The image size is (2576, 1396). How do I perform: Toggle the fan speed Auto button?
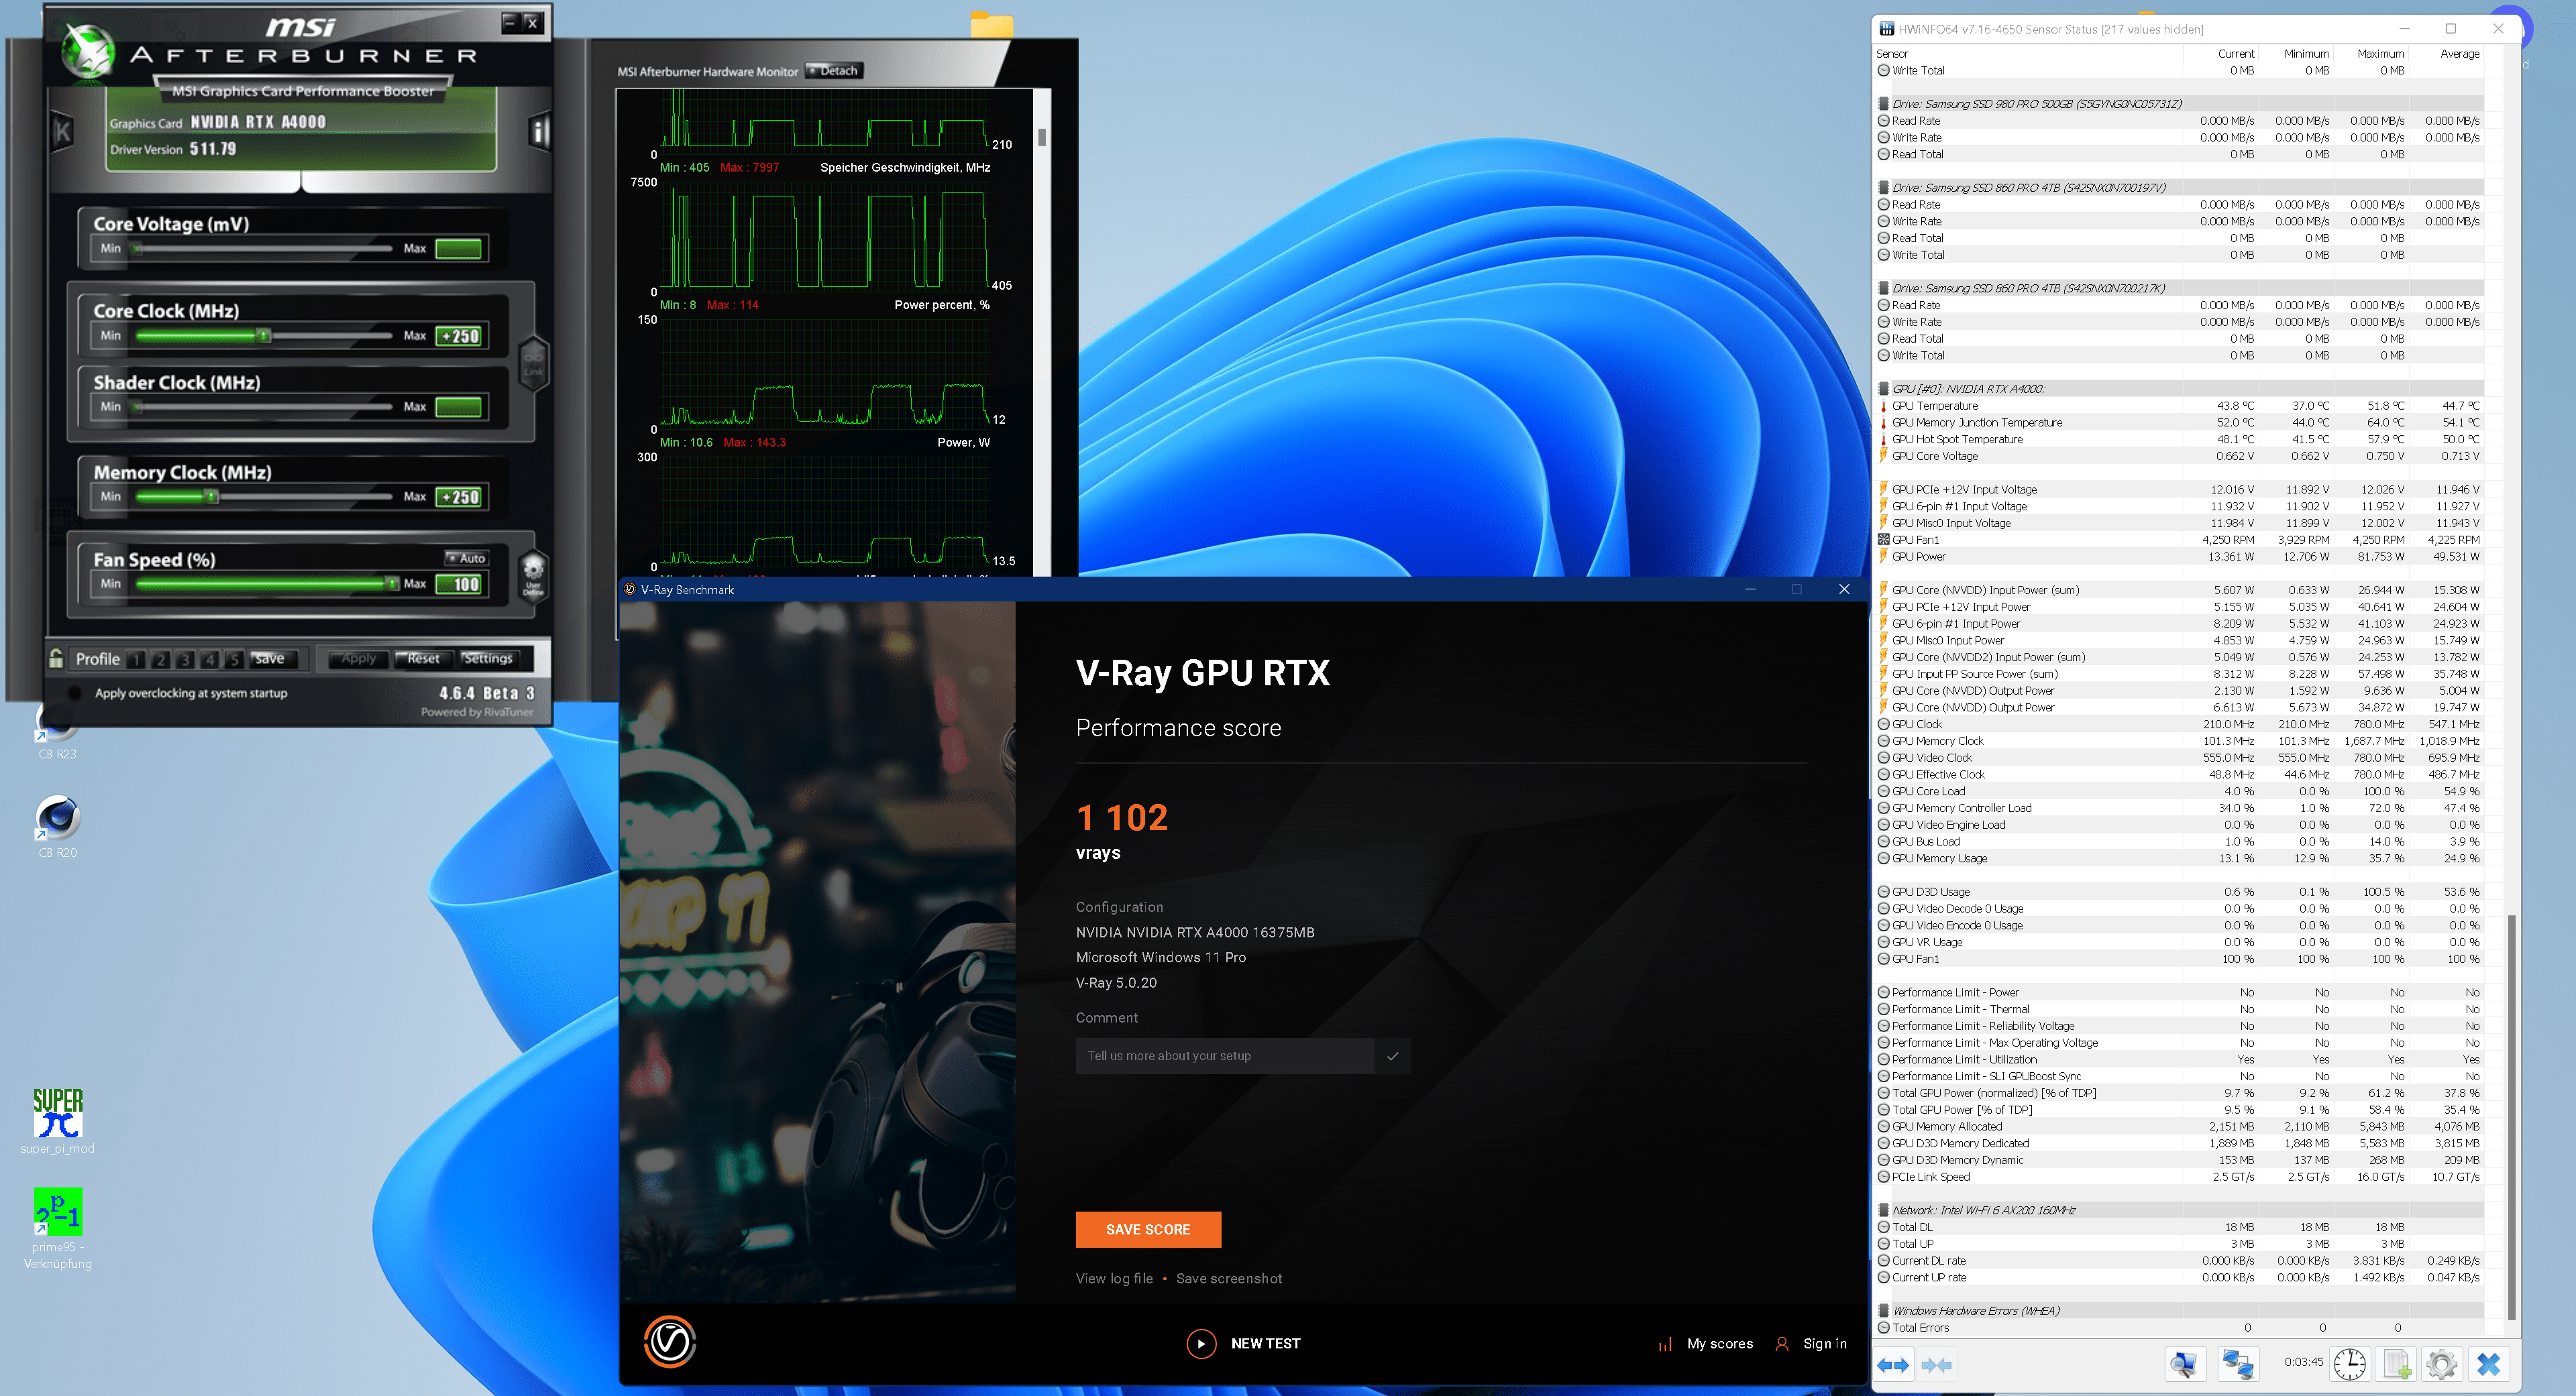tap(467, 559)
